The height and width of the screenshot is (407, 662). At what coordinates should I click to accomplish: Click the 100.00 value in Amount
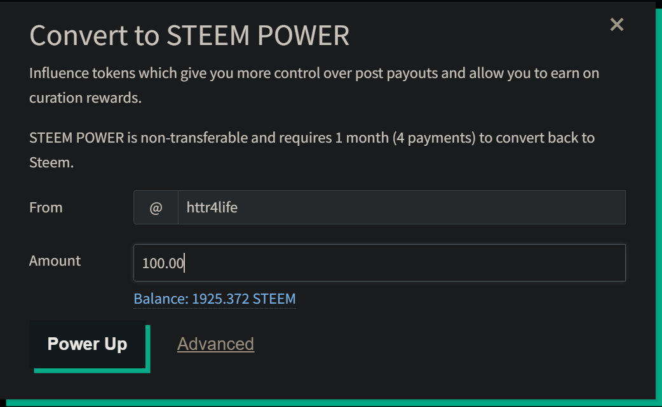pos(163,263)
